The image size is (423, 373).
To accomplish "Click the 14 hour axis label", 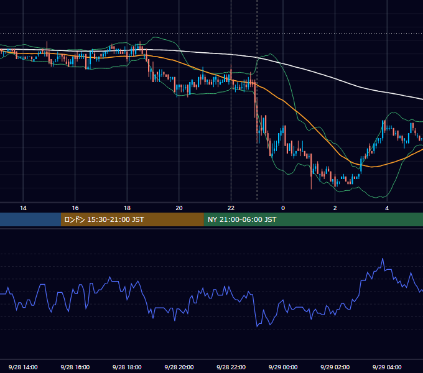I will [23, 208].
